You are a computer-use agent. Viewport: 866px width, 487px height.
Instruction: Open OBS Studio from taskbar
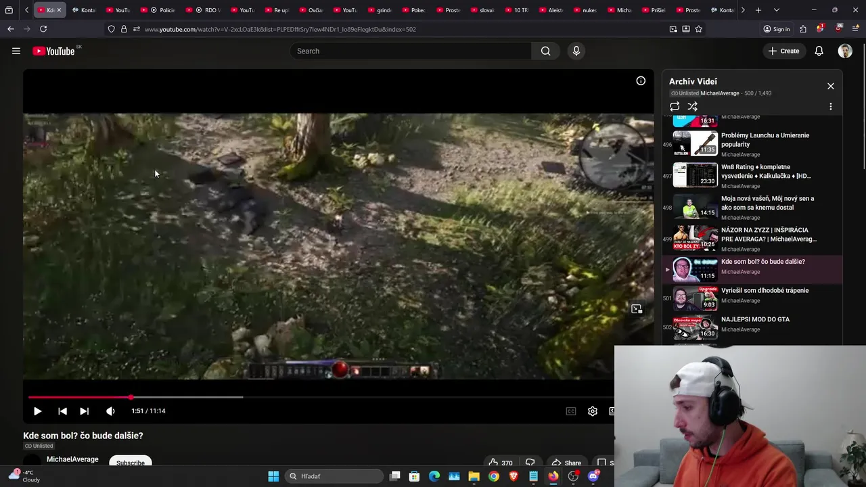573,476
